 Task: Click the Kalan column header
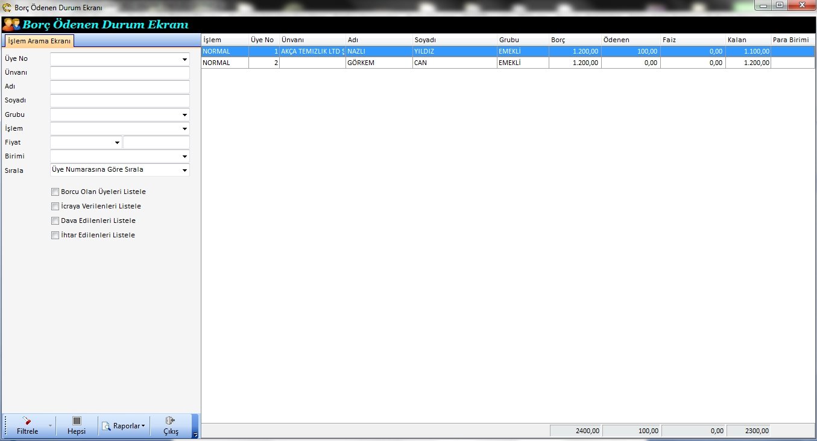tap(748, 40)
